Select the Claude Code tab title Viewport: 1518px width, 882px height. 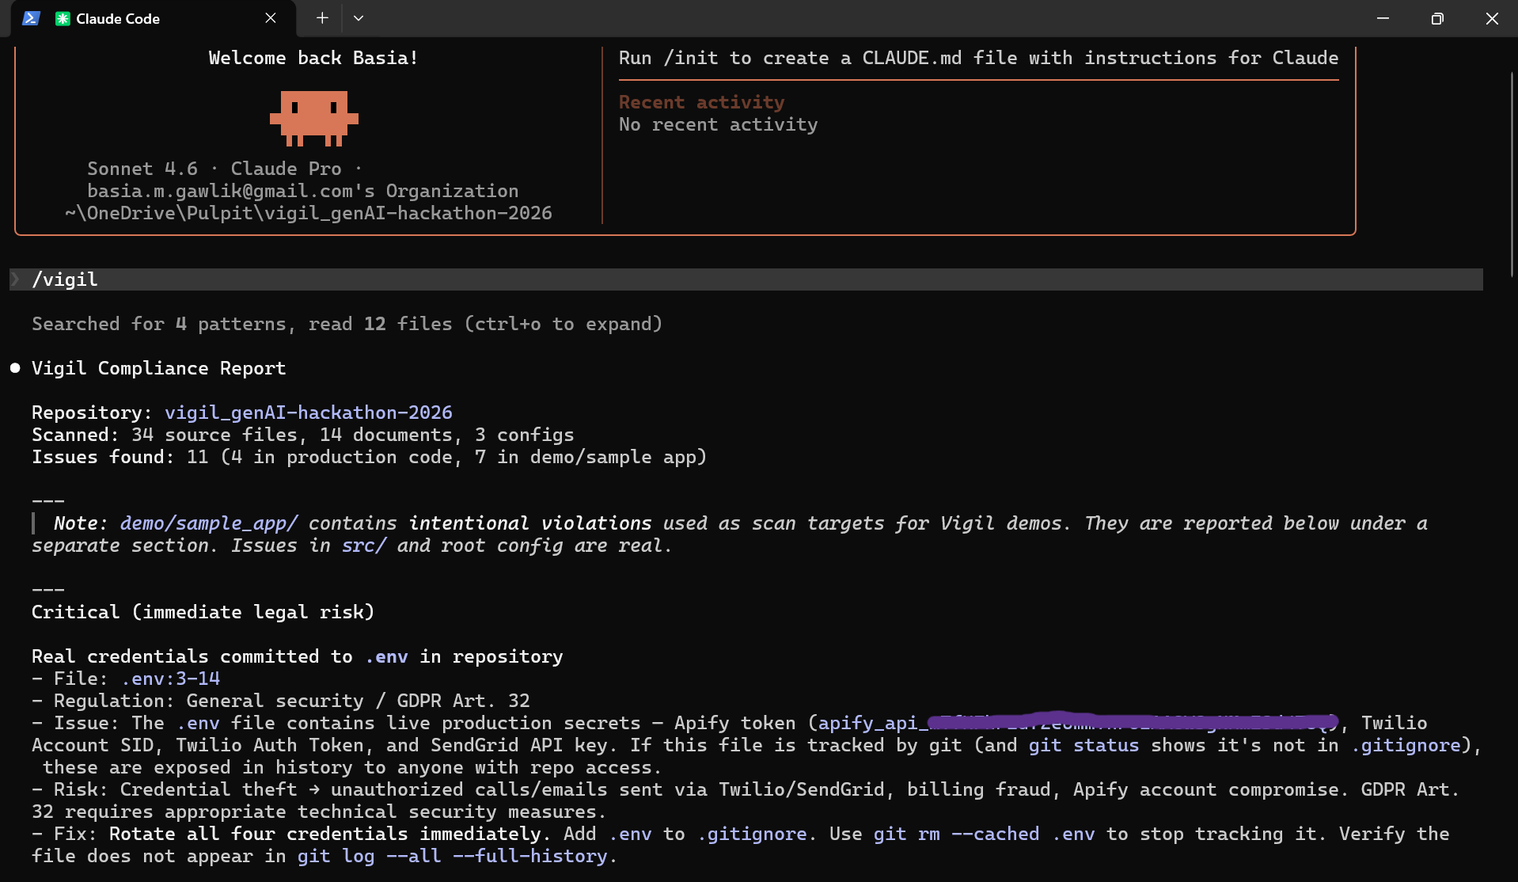pyautogui.click(x=118, y=18)
